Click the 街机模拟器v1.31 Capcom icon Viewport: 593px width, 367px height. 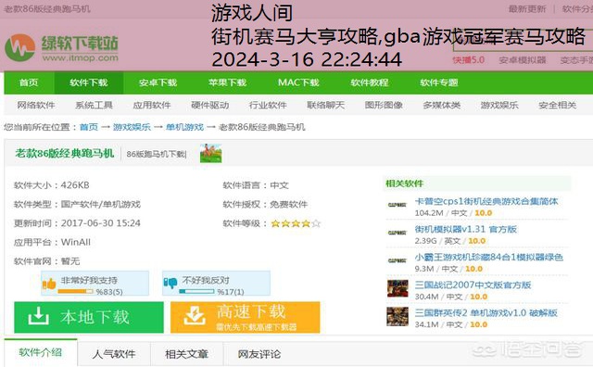tap(397, 233)
